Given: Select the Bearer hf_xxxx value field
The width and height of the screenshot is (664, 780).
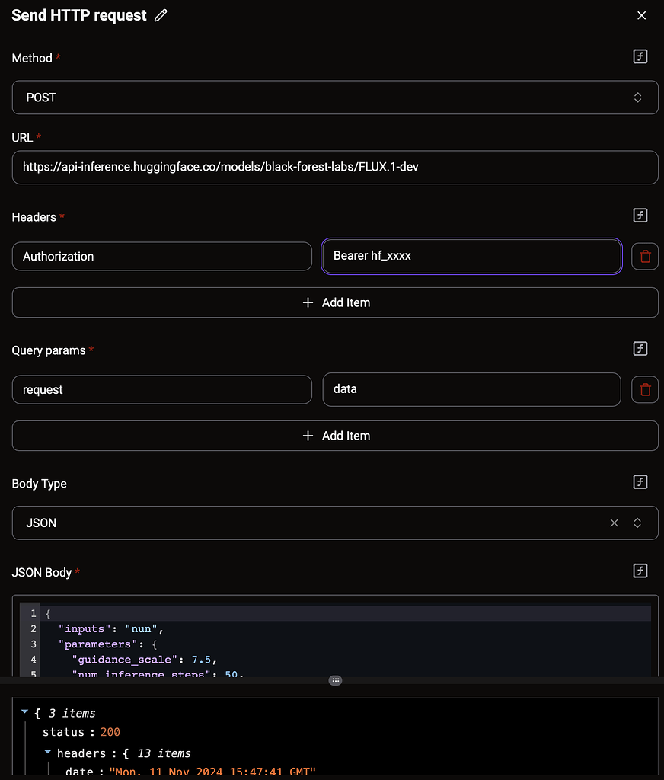Looking at the screenshot, I should 471,256.
